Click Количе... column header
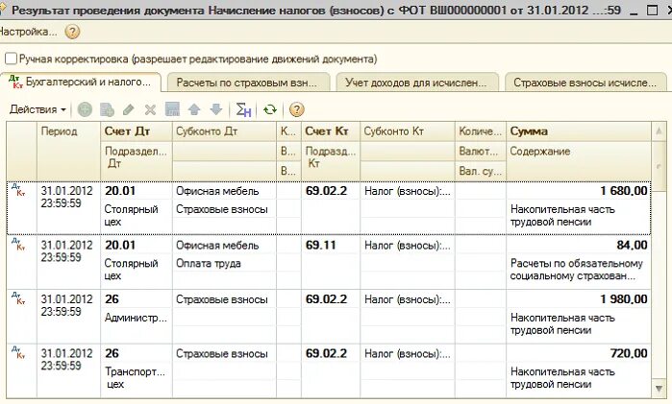This screenshot has height=404, width=672. [x=481, y=131]
